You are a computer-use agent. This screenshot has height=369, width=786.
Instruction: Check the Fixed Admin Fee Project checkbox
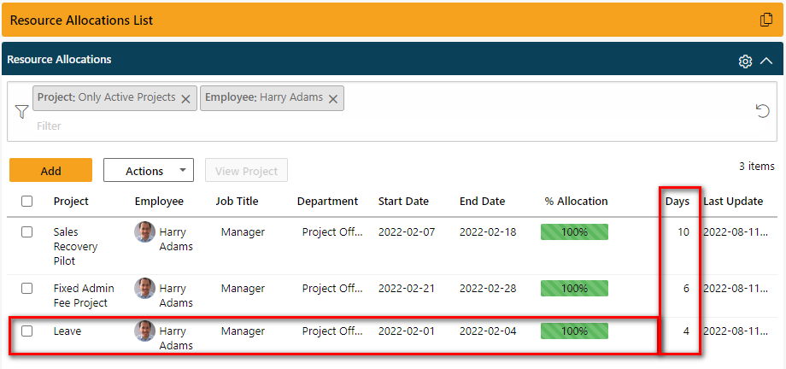[27, 289]
